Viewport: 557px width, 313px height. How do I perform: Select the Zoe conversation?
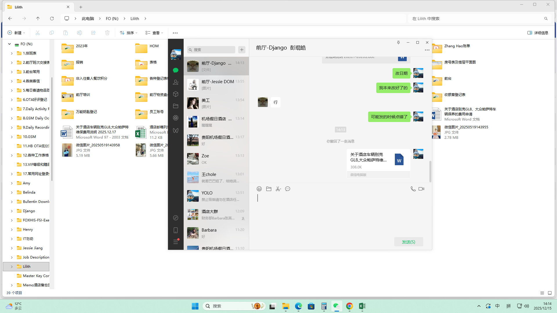216,159
